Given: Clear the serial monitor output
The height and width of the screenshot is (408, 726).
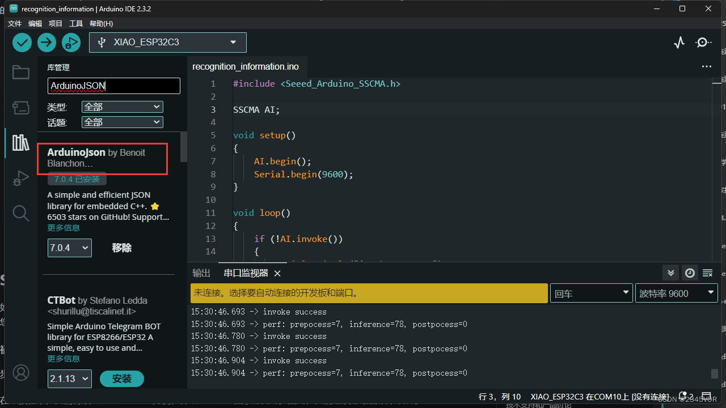Looking at the screenshot, I should [x=708, y=273].
